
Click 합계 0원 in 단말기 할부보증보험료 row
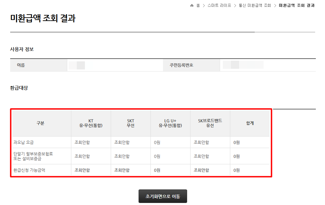pyautogui.click(x=236, y=157)
